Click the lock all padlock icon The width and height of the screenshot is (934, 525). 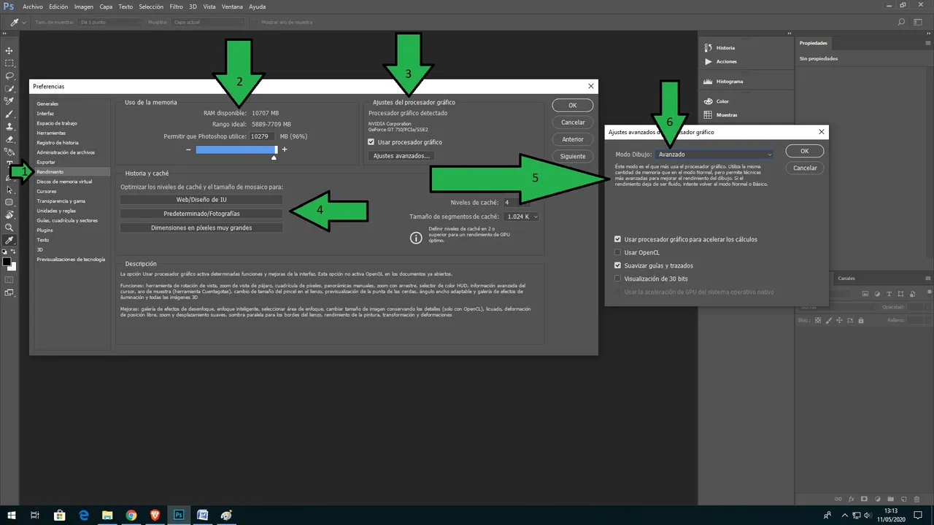point(861,320)
